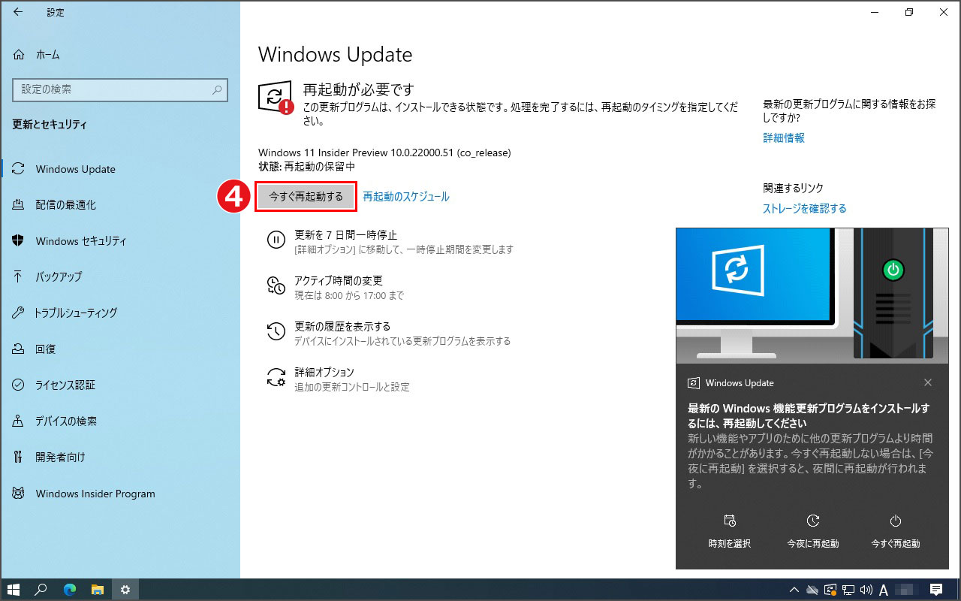Click the Windows Update icon in the notification header
961x601 pixels.
tap(694, 383)
